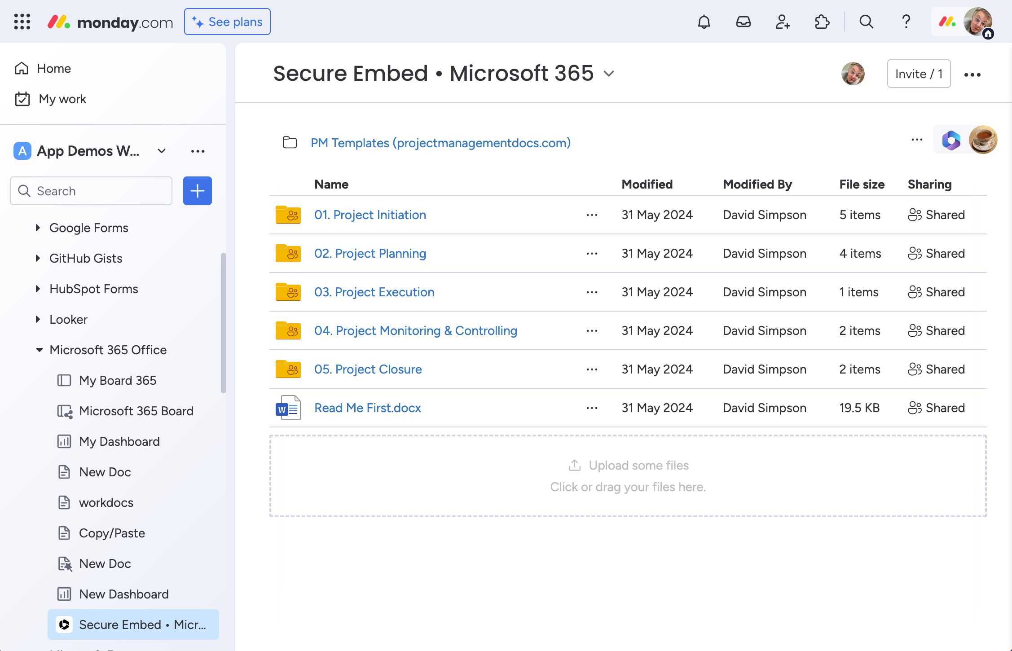The width and height of the screenshot is (1012, 651).
Task: Click the invite members person icon
Action: pos(782,22)
